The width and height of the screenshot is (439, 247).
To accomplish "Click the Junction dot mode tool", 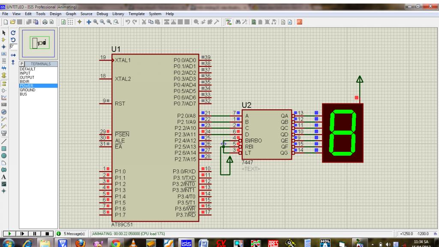I will click(4, 47).
